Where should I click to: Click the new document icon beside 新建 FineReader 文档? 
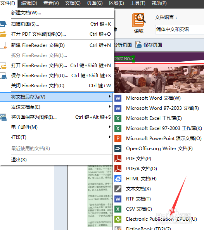point(3,45)
